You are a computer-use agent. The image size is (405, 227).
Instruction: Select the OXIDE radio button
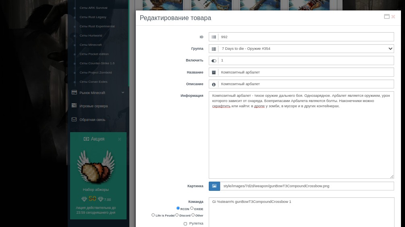(x=192, y=208)
